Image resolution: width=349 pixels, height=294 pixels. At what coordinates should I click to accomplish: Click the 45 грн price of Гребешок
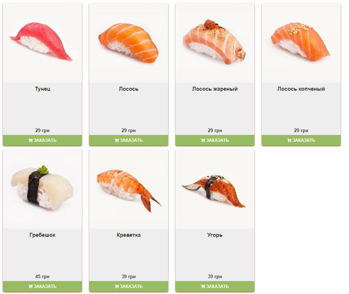[42, 276]
